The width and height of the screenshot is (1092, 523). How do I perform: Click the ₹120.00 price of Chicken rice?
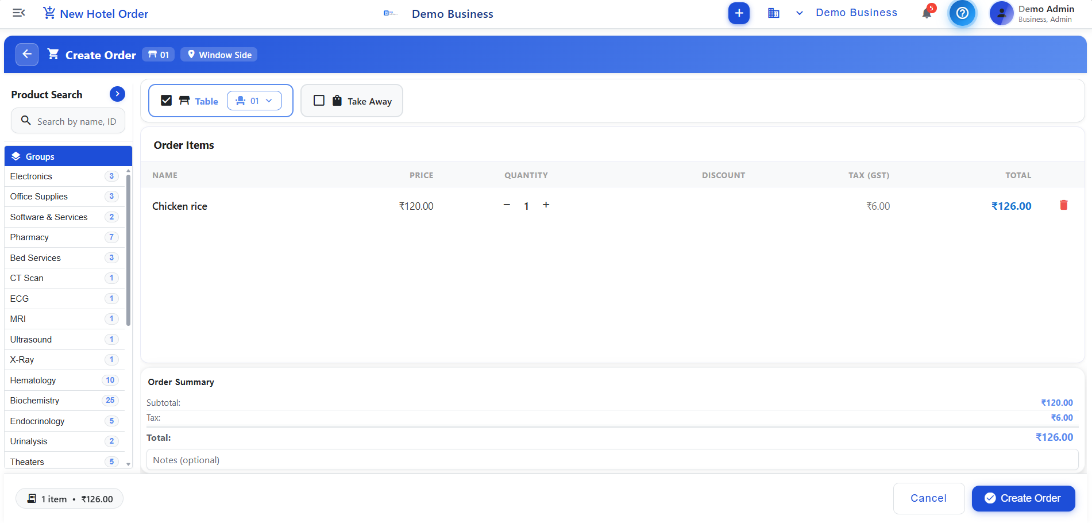pos(416,206)
